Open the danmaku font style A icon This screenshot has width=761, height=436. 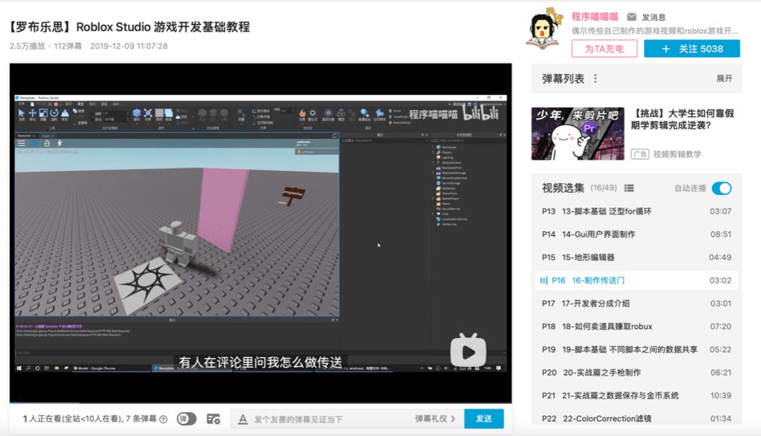click(x=242, y=419)
